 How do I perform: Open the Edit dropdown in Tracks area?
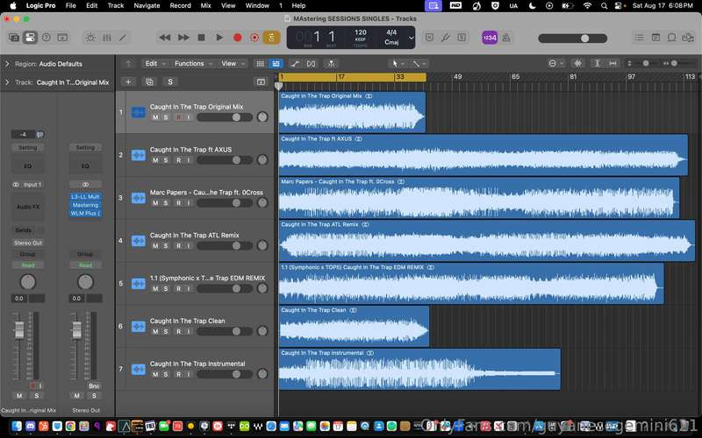[x=155, y=64]
